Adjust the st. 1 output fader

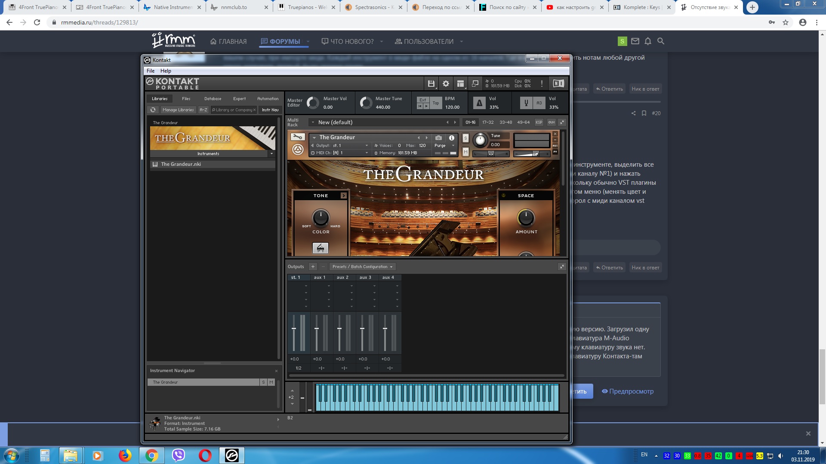[294, 329]
